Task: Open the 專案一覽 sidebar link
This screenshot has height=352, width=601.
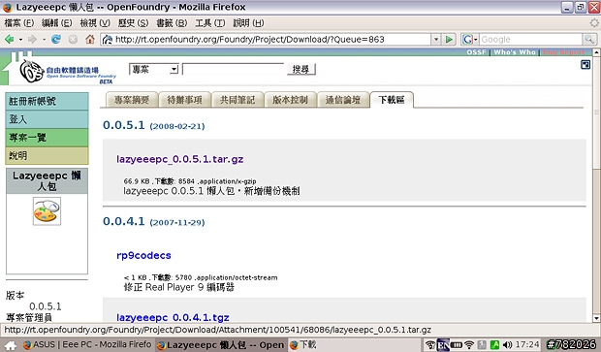Action: pos(47,138)
